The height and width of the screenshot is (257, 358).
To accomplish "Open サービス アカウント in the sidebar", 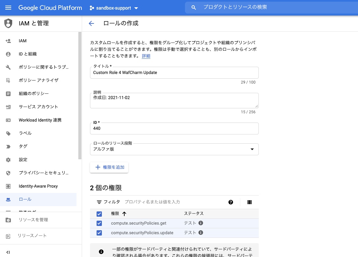I will (38, 107).
